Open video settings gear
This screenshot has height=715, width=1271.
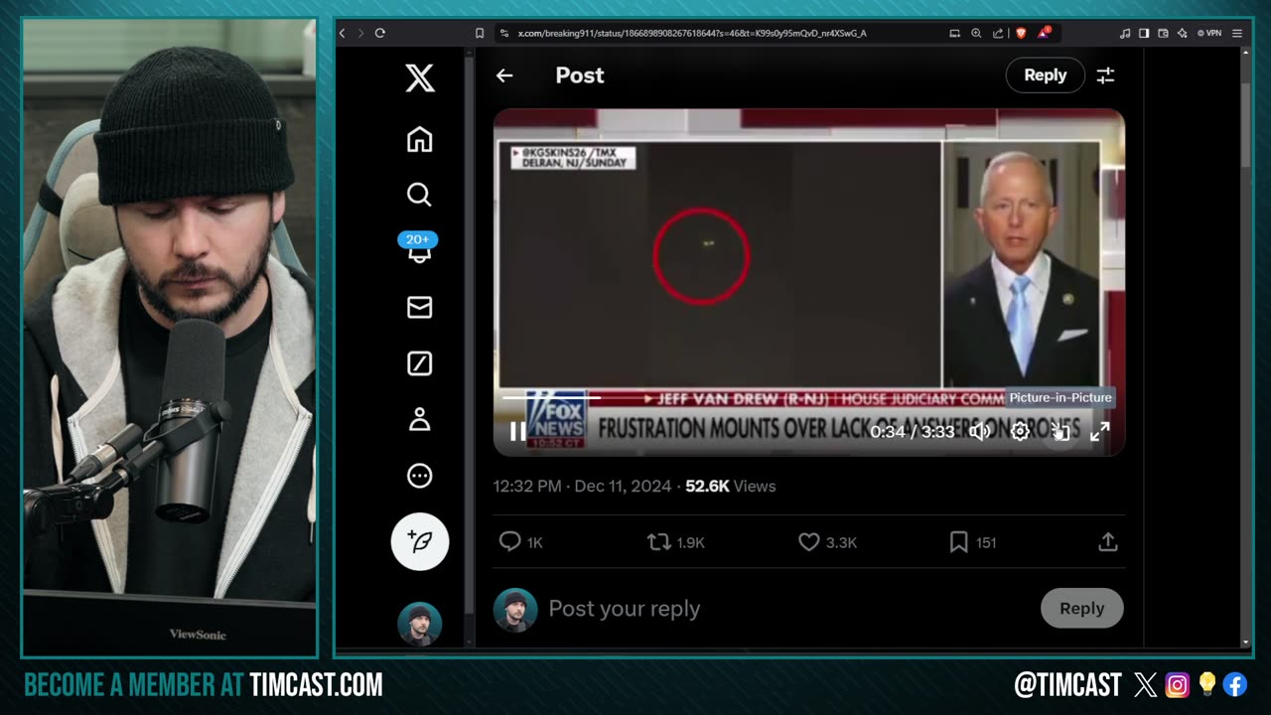click(x=1020, y=431)
